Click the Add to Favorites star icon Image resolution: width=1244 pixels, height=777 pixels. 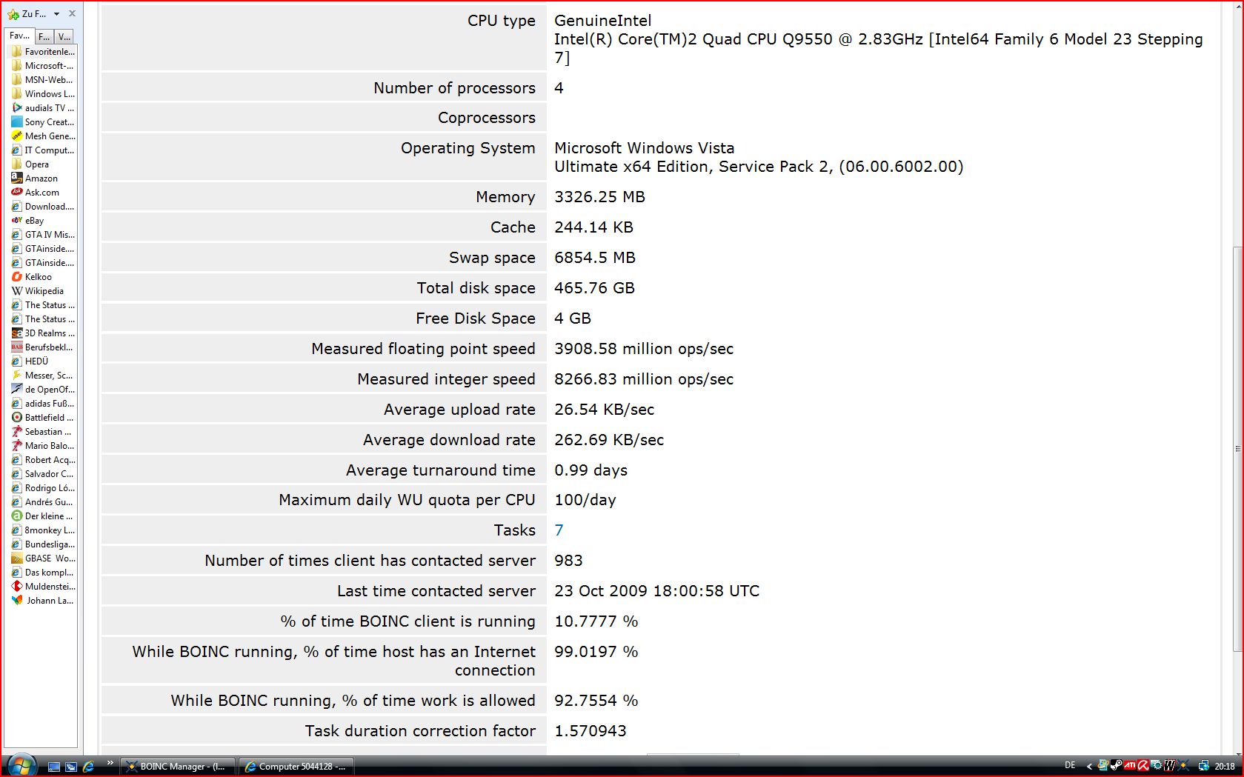13,14
